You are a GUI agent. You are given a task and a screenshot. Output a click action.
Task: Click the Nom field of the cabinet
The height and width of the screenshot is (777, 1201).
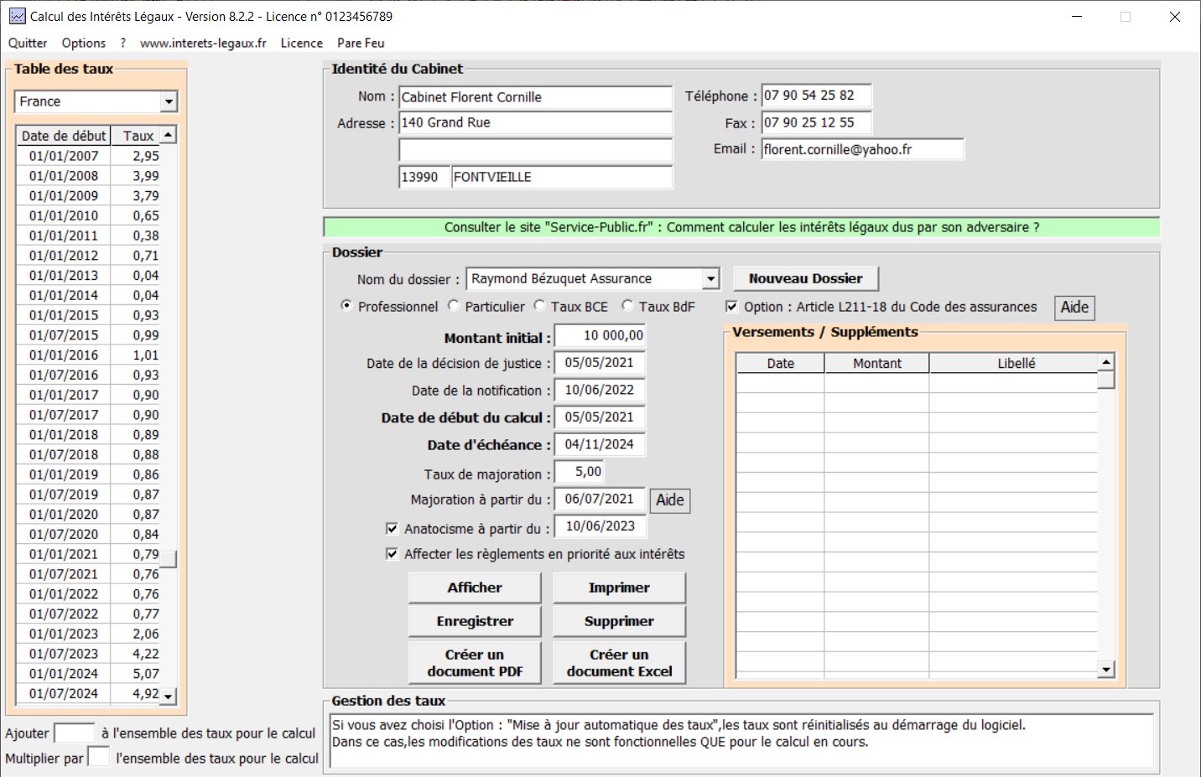(536, 97)
